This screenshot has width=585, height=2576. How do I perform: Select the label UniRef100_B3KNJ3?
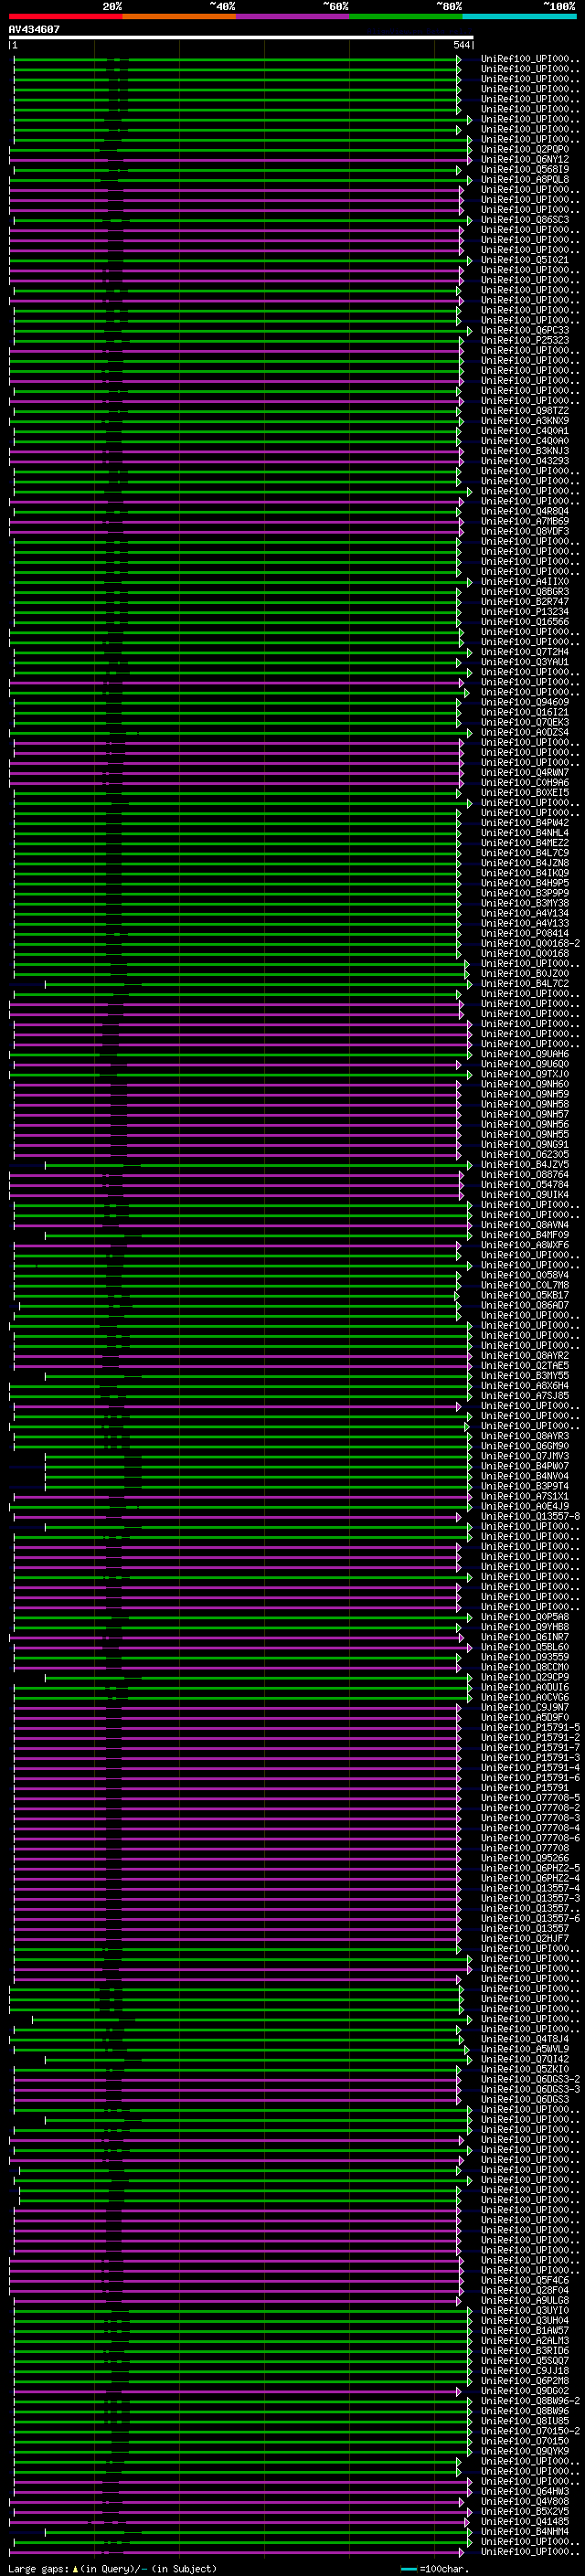point(525,451)
